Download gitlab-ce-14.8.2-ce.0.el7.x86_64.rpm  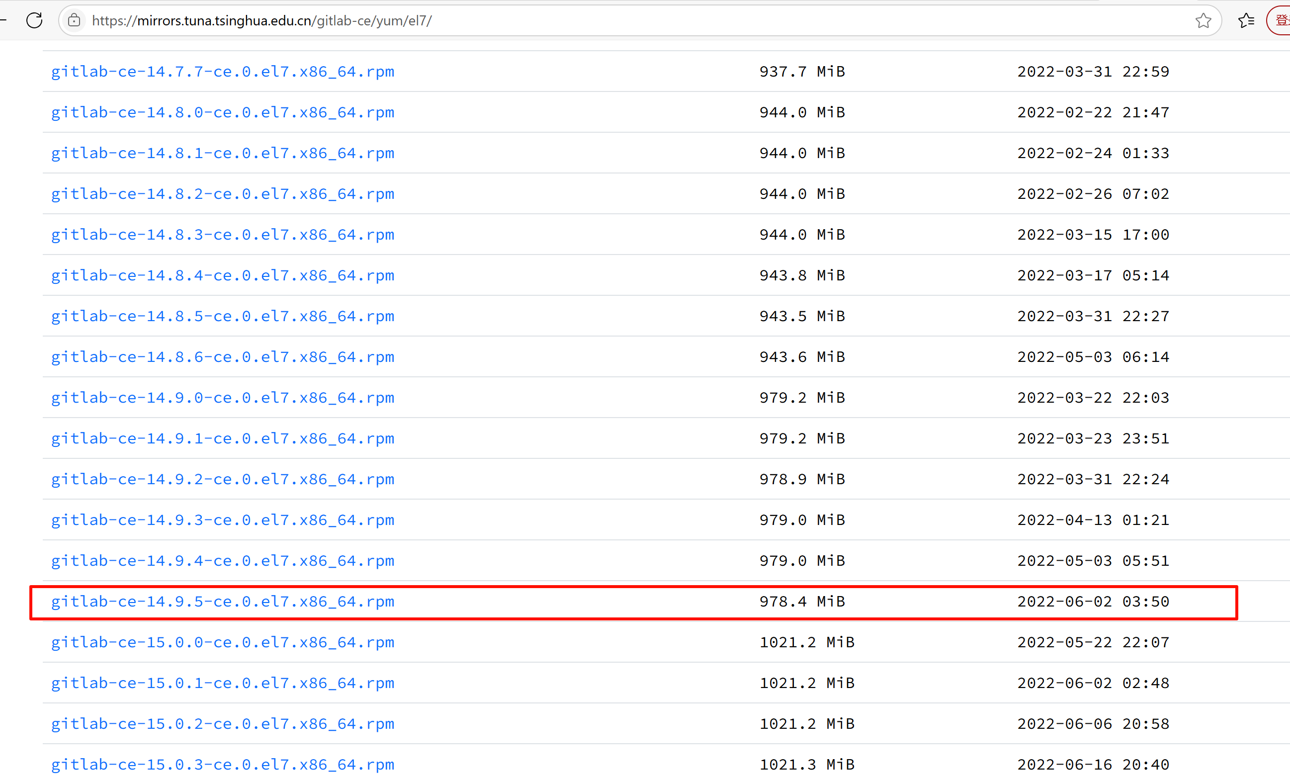223,194
